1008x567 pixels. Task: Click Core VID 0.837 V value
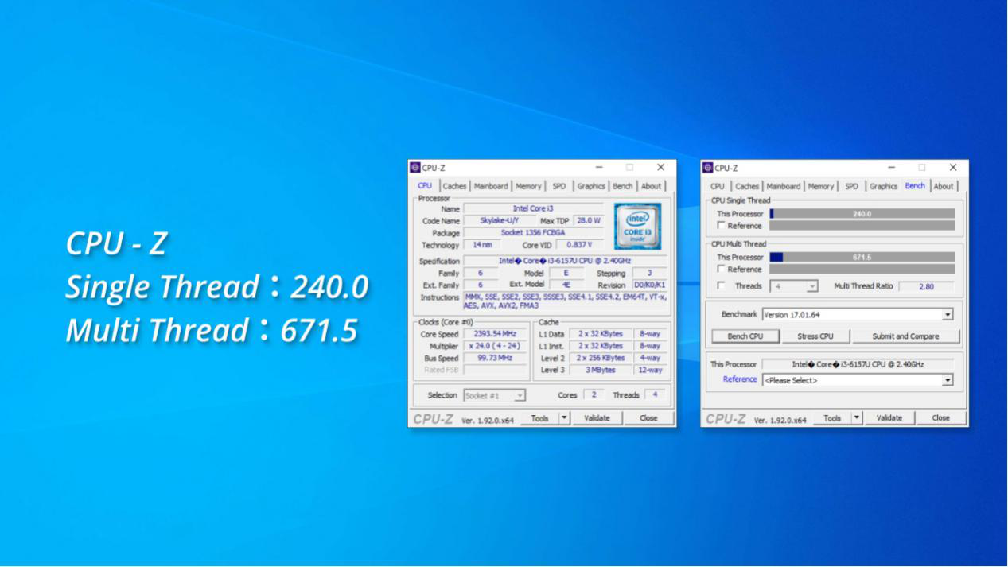pos(579,245)
